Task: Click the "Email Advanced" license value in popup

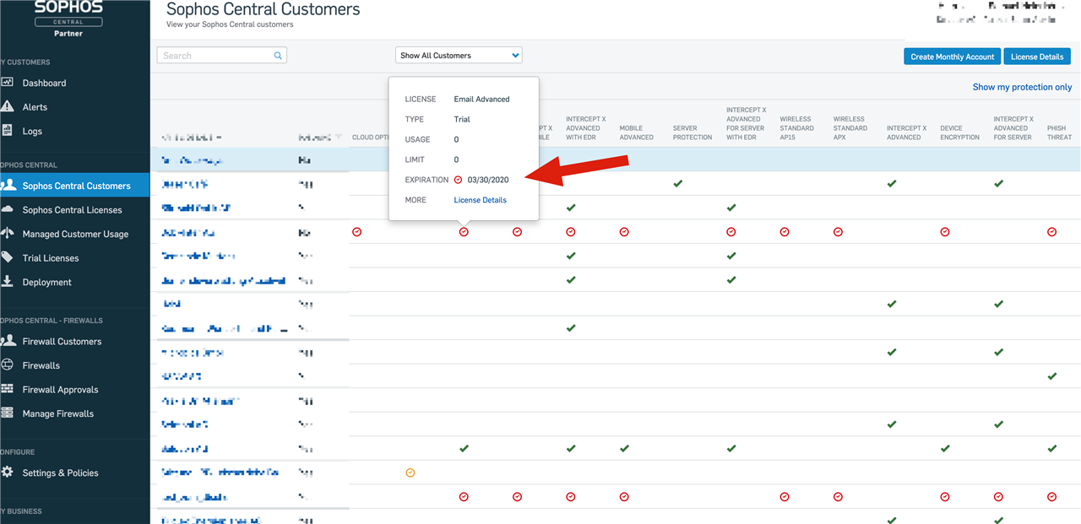Action: [482, 99]
